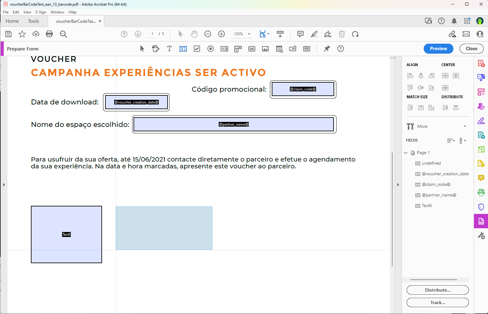
Task: Select the Add Check Box tool
Action: coord(197,49)
